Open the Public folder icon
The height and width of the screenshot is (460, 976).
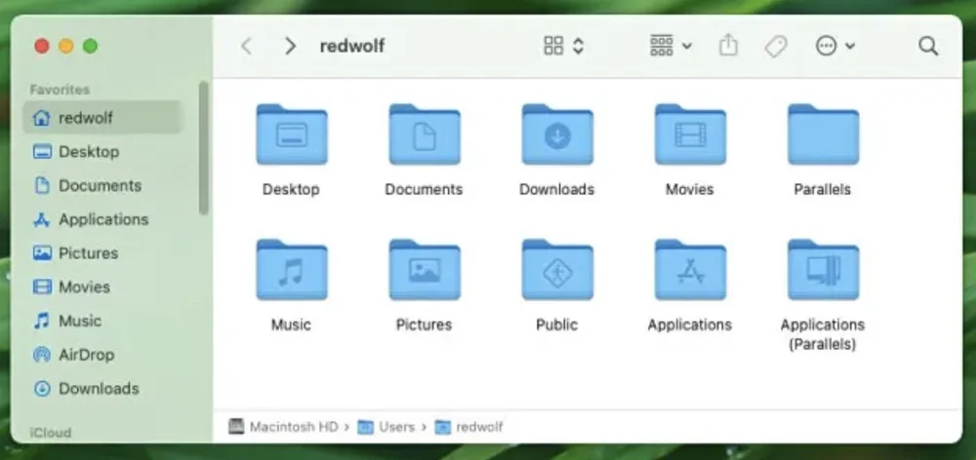click(x=557, y=270)
